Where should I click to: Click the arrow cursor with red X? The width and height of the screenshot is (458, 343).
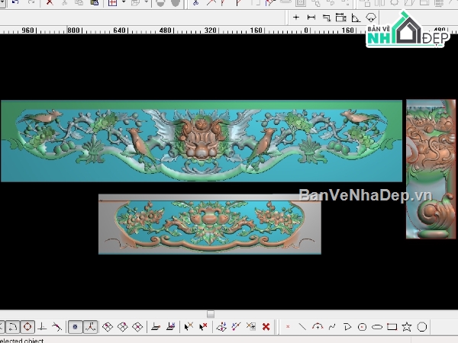click(x=203, y=327)
